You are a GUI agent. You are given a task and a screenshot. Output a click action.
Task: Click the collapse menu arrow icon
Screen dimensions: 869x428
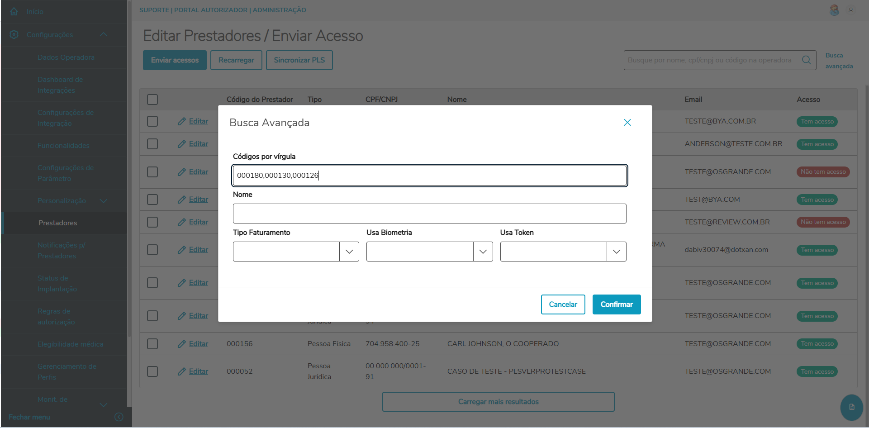tap(119, 417)
